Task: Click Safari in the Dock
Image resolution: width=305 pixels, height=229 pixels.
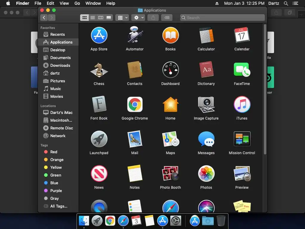Action: (123, 221)
